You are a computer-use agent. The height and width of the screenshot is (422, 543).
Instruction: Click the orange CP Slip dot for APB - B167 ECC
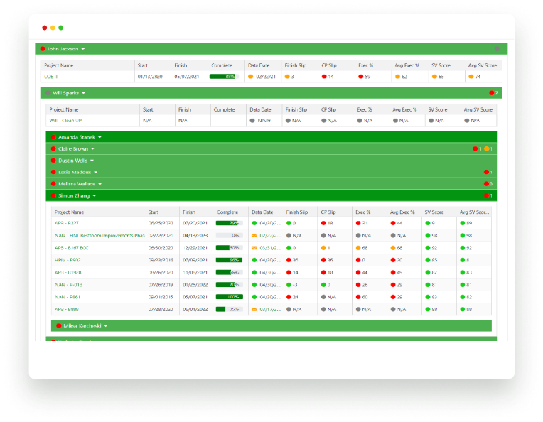[323, 248]
